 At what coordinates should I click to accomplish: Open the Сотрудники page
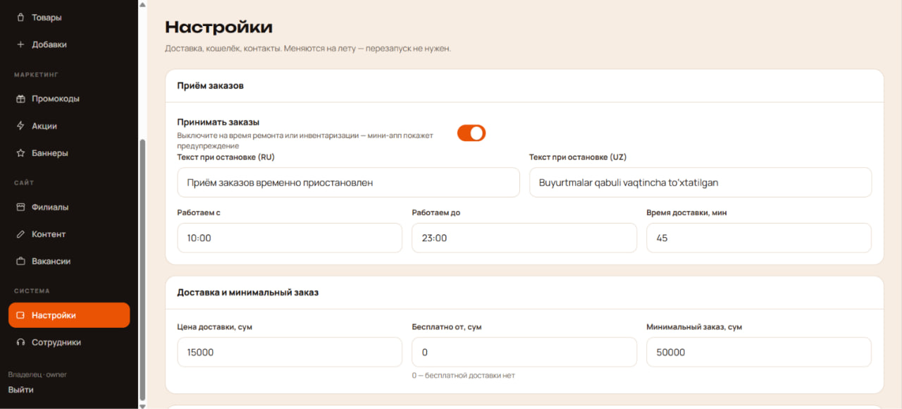[69, 342]
